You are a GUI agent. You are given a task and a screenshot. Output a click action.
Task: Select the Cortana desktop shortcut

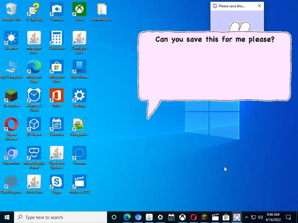[79, 156]
